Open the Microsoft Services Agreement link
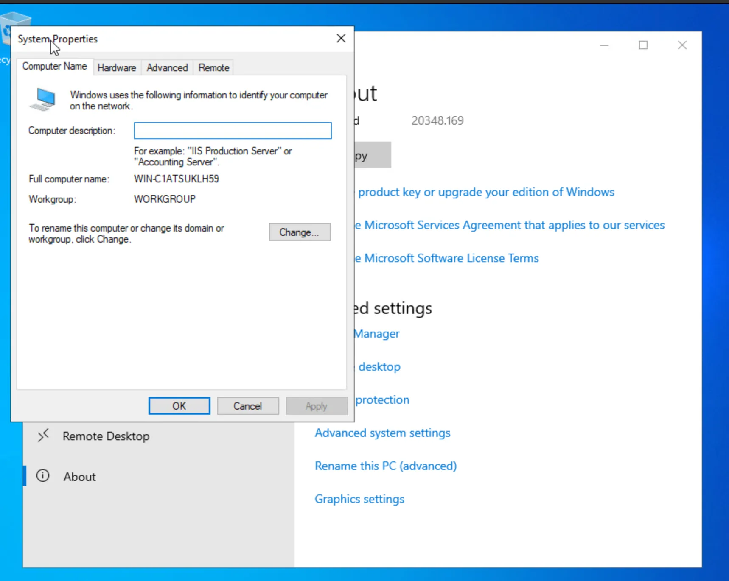 click(513, 225)
